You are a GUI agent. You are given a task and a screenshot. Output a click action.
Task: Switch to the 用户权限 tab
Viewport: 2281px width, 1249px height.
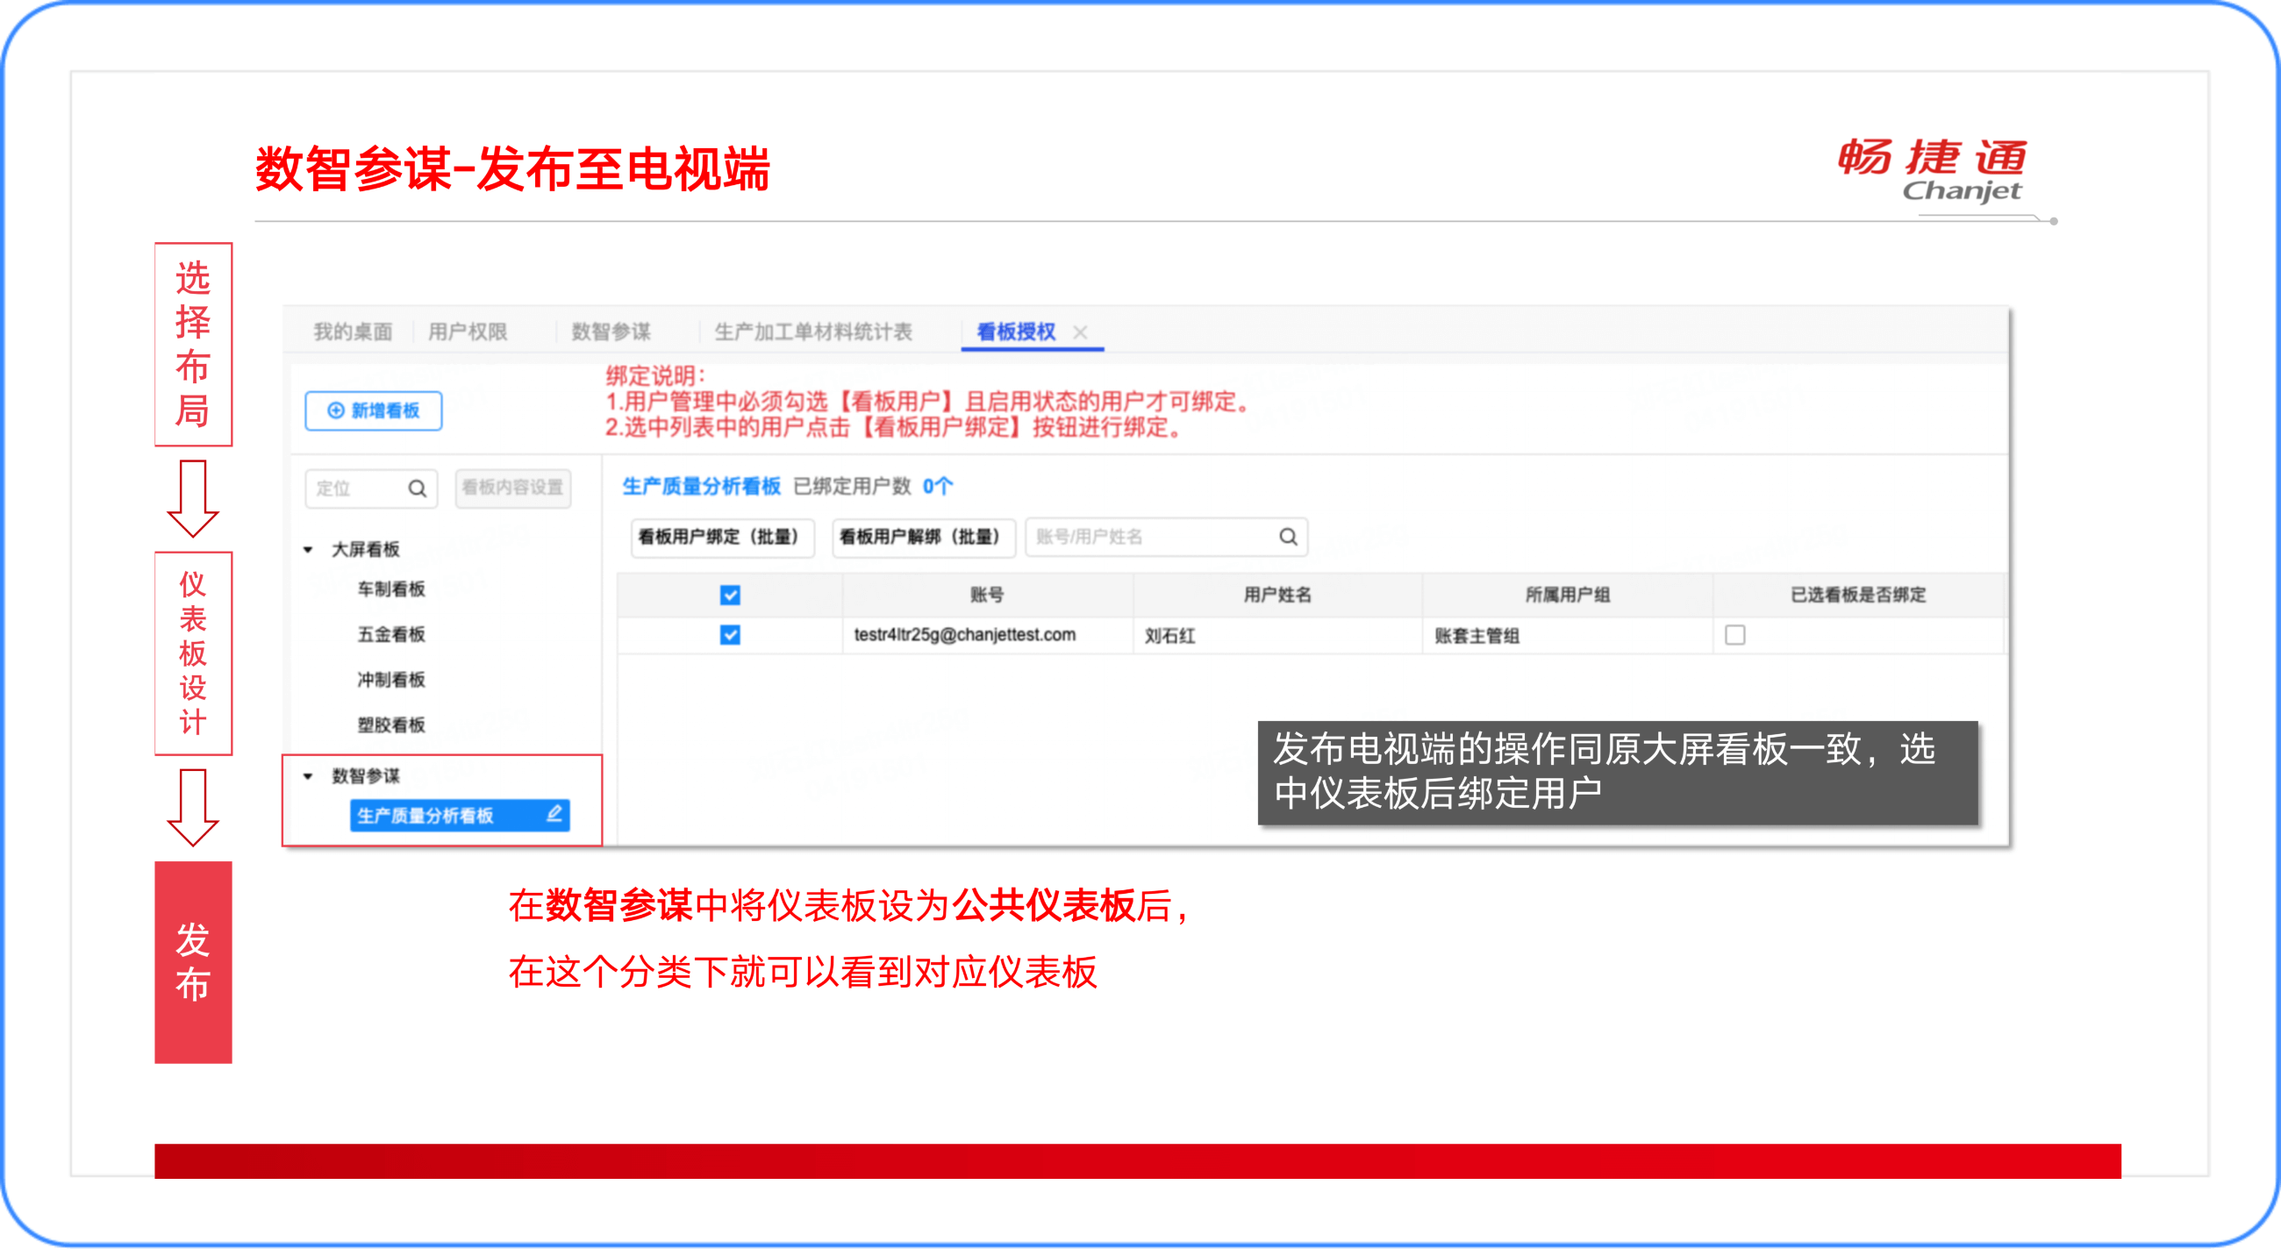(x=468, y=332)
